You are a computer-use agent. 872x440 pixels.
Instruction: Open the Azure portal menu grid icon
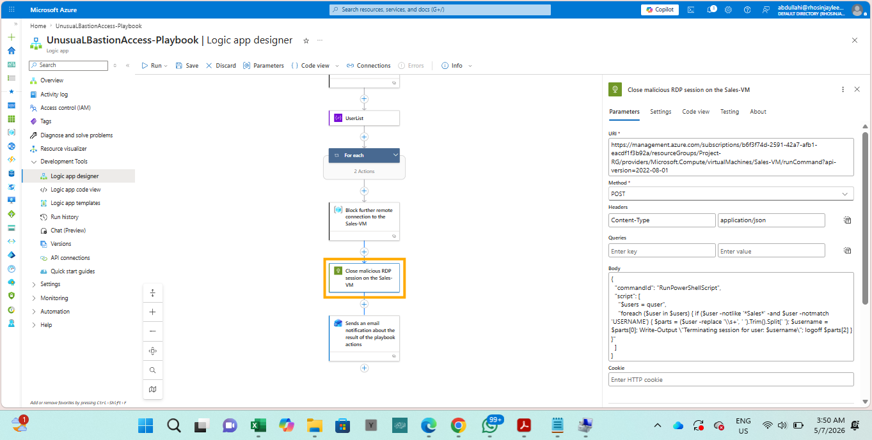[x=12, y=10]
